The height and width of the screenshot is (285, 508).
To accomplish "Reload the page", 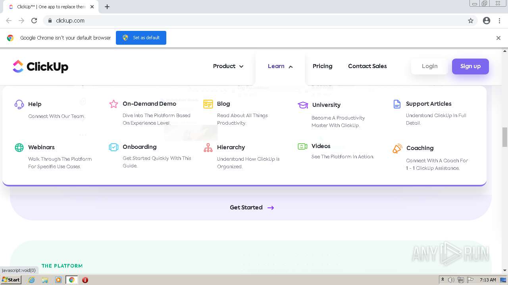I will 34,21.
